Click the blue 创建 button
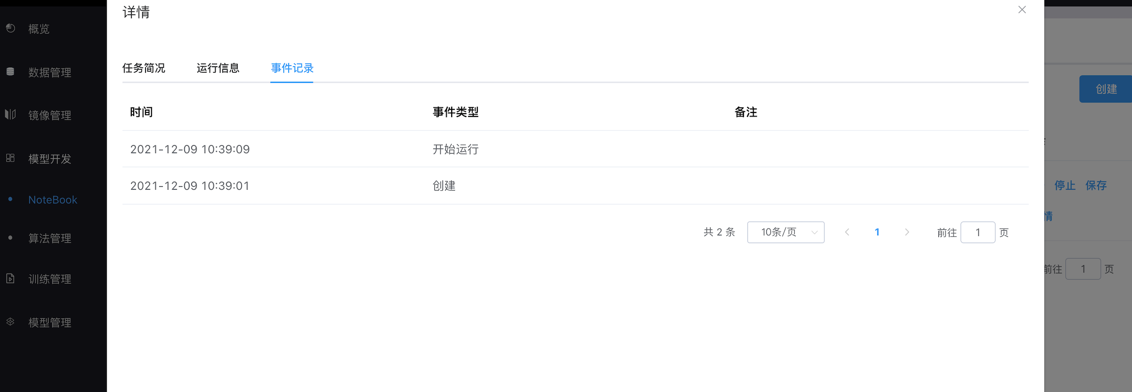Screen dimensions: 1132x392 coord(1105,89)
